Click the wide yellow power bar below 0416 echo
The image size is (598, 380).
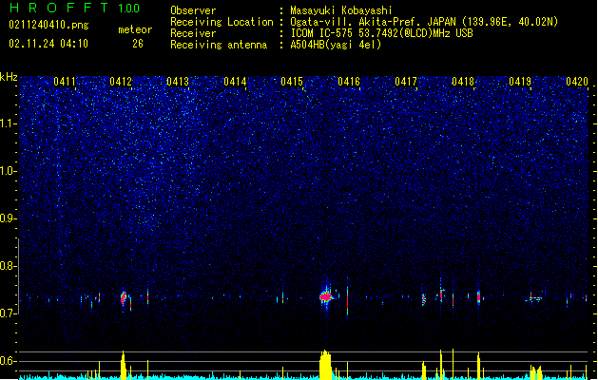(325, 365)
